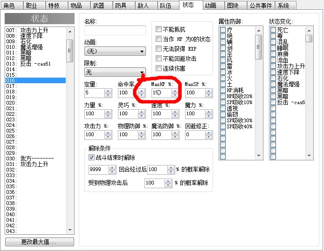Open the 公共事件 tab
The height and width of the screenshot is (251, 324).
(261, 6)
